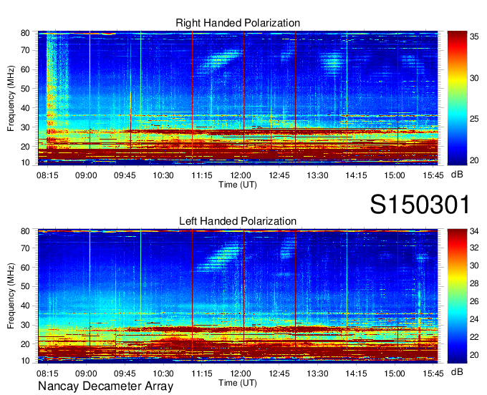This screenshot has height=395, width=487.
Task: Click dB unit label of Left Handed colorbar
Action: 457,371
